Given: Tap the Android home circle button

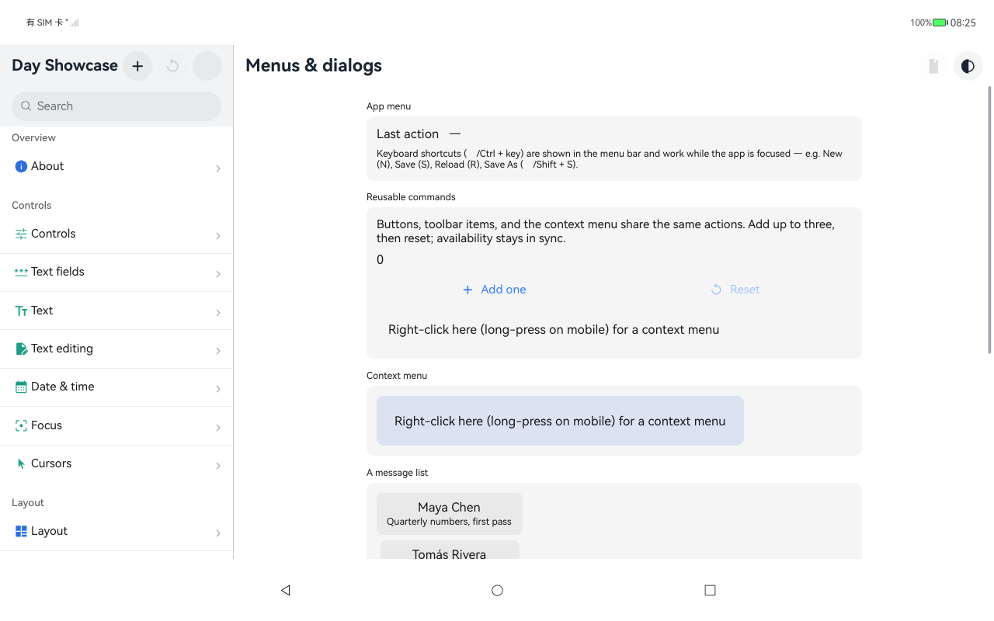Looking at the screenshot, I should [x=497, y=590].
